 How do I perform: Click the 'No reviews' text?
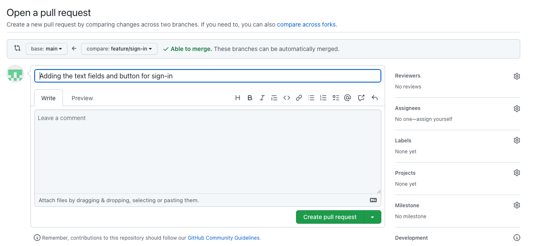pyautogui.click(x=408, y=87)
